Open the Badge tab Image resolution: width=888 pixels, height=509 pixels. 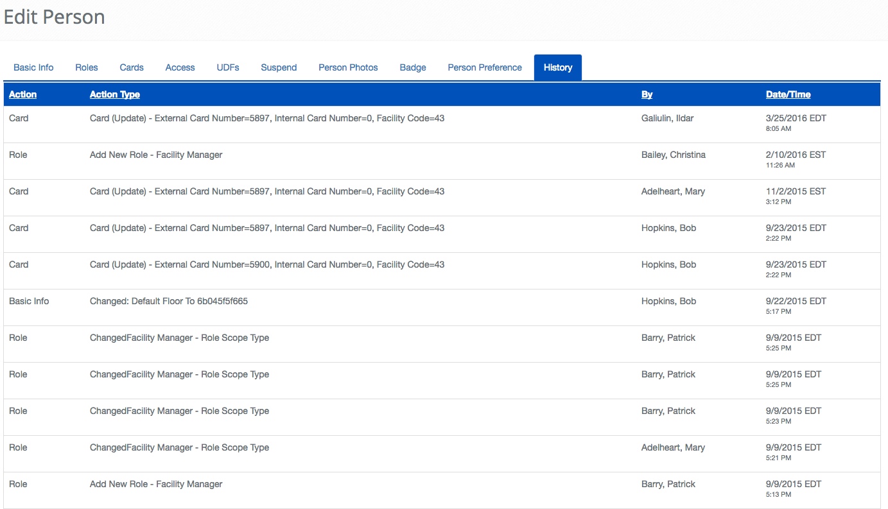pos(413,67)
